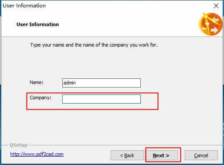Click the Name: label
The image size is (224, 165).
37,82
